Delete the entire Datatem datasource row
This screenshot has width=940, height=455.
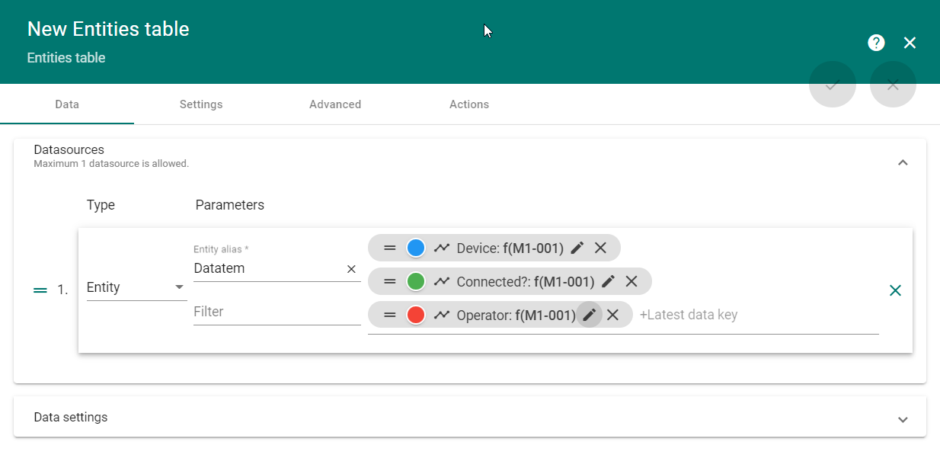[895, 290]
